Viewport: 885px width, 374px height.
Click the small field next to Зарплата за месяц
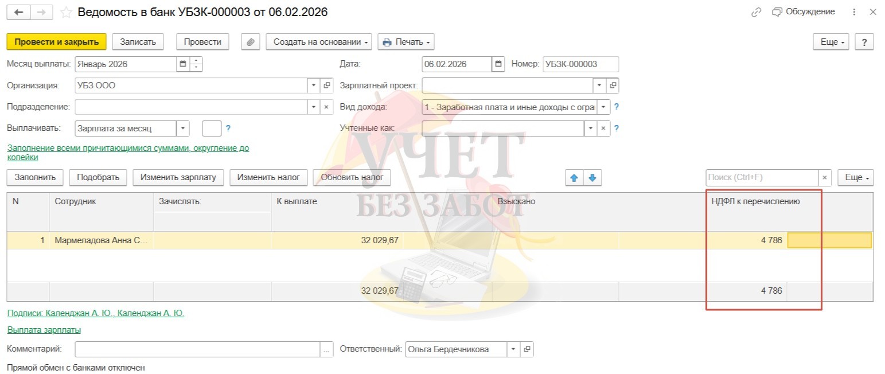coord(212,128)
